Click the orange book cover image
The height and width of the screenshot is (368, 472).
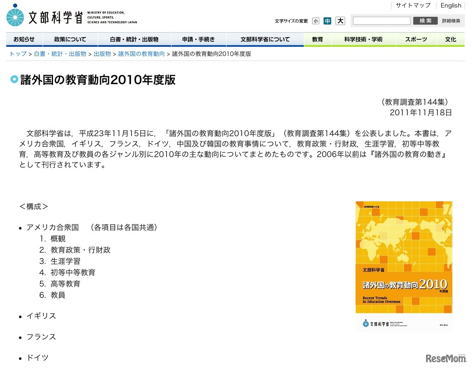coord(404,266)
